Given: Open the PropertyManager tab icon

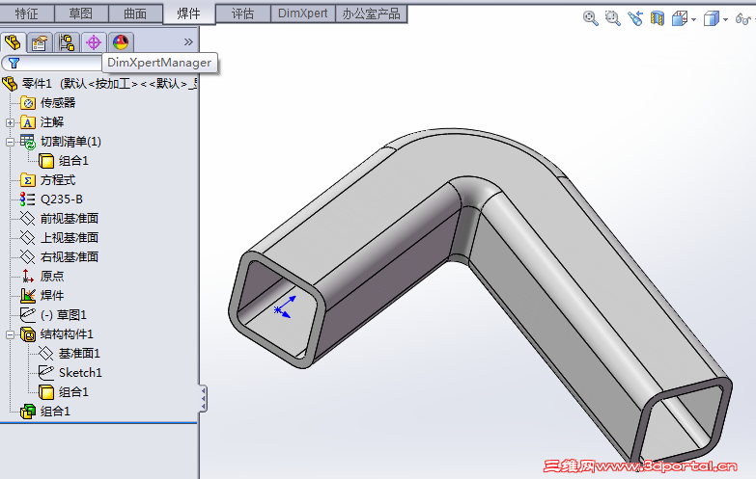Looking at the screenshot, I should click(x=40, y=42).
